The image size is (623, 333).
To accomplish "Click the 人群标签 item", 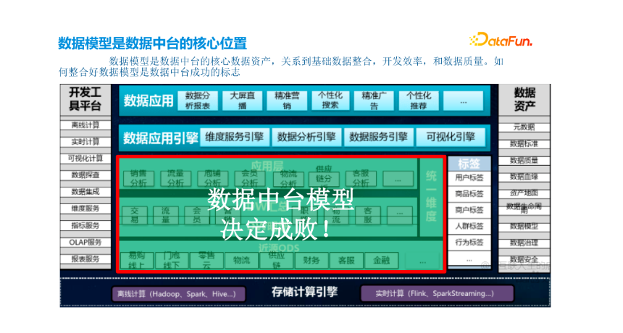I will 469,227.
